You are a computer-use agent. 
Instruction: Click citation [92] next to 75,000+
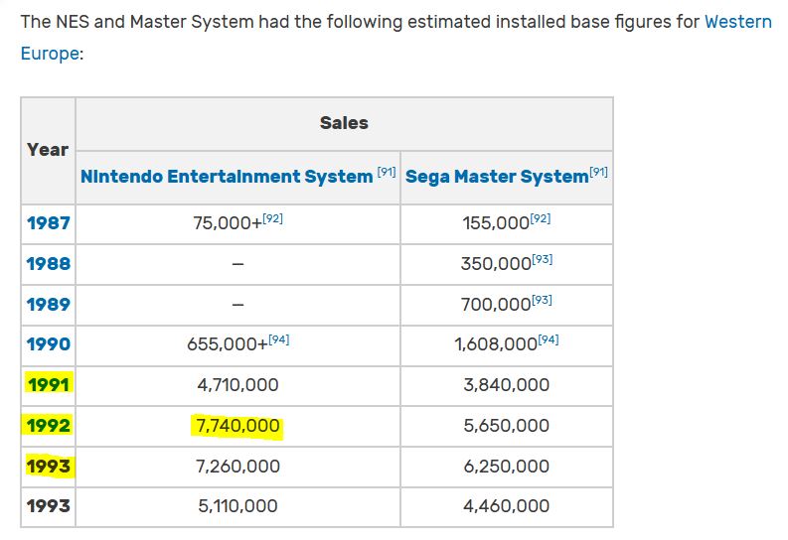[273, 218]
